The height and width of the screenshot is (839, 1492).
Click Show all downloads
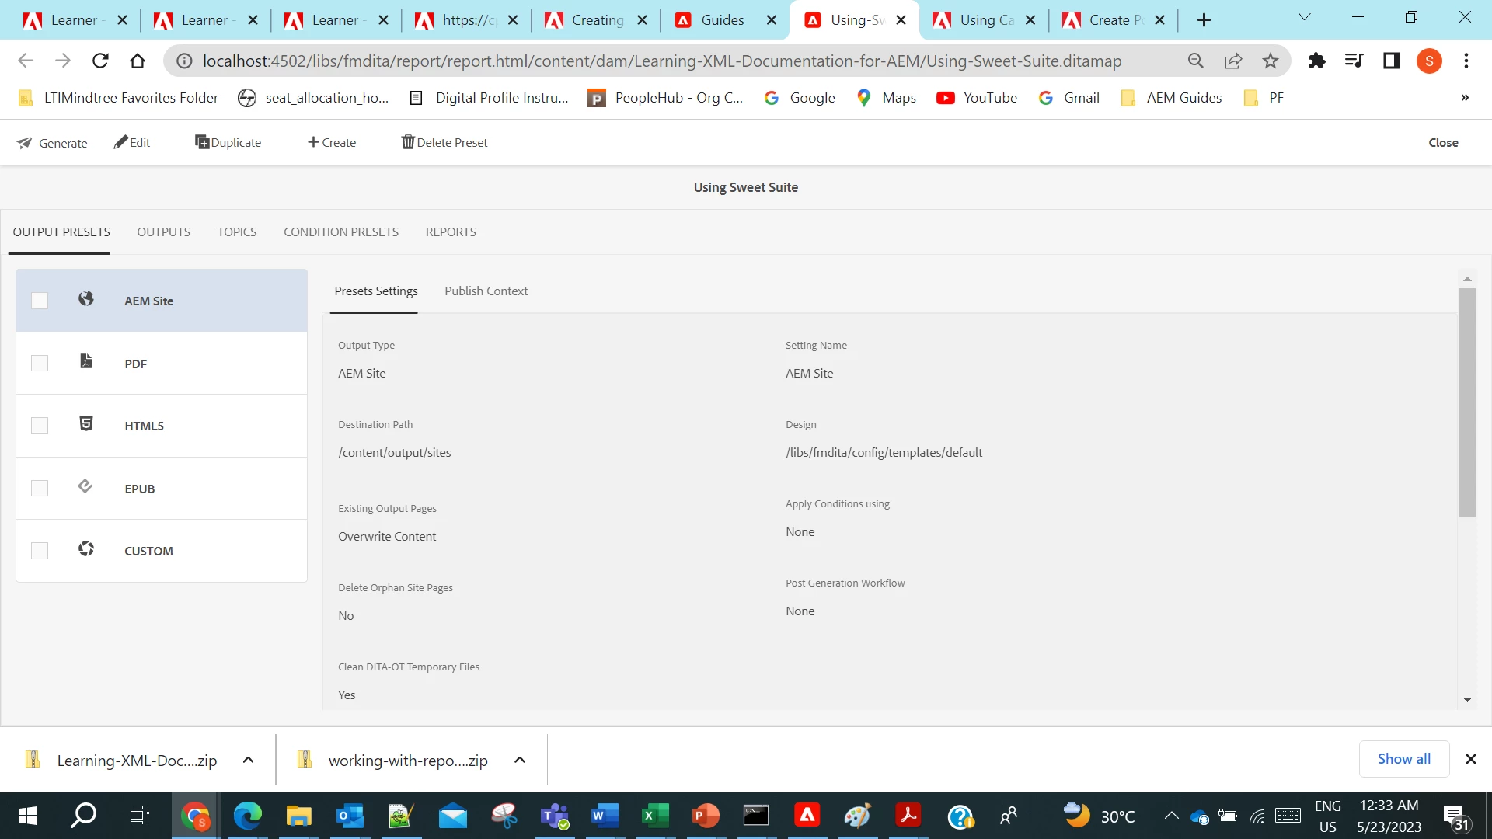coord(1403,759)
